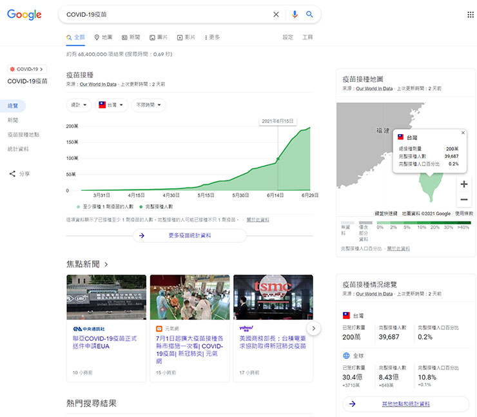The height and width of the screenshot is (417, 477).
Task: Clear the search box with X
Action: click(x=276, y=14)
